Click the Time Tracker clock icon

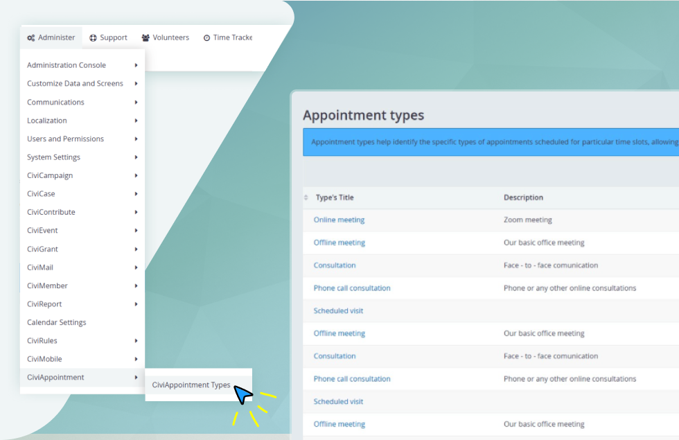coord(207,37)
